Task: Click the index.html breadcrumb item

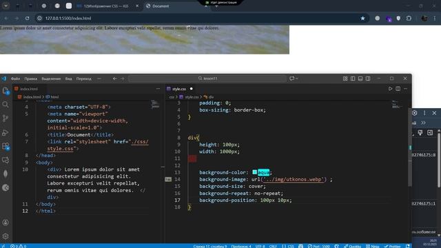Action: click(30, 96)
